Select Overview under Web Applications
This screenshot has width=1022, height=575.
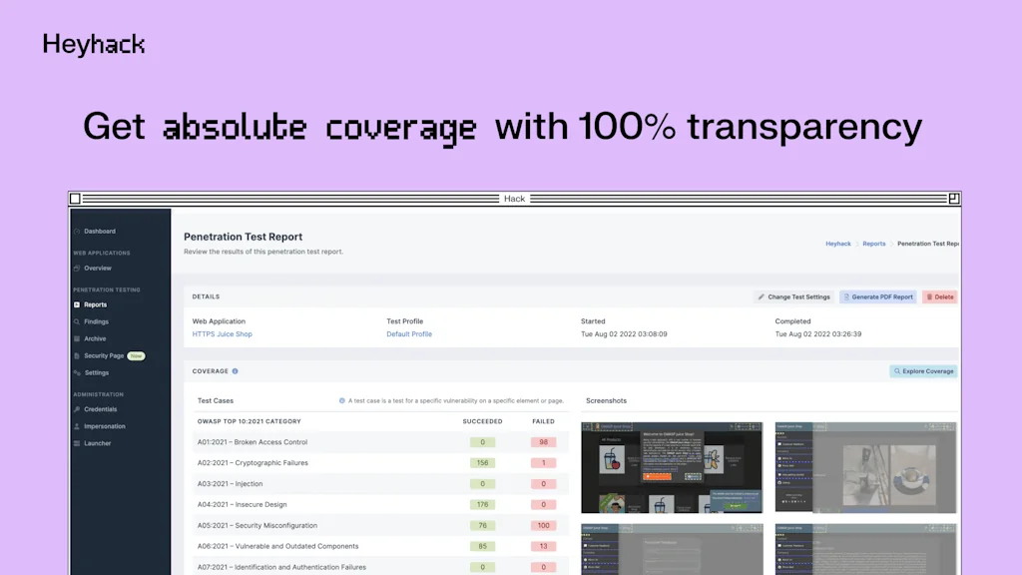[x=98, y=269]
